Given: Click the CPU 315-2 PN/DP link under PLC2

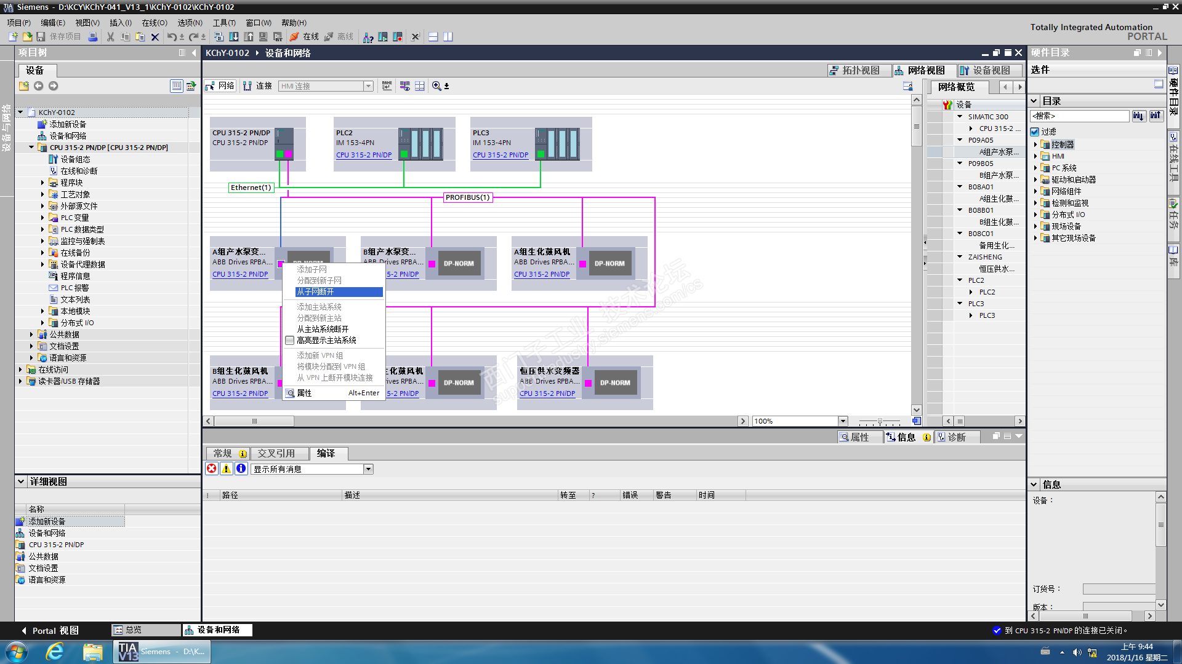Looking at the screenshot, I should tap(364, 155).
